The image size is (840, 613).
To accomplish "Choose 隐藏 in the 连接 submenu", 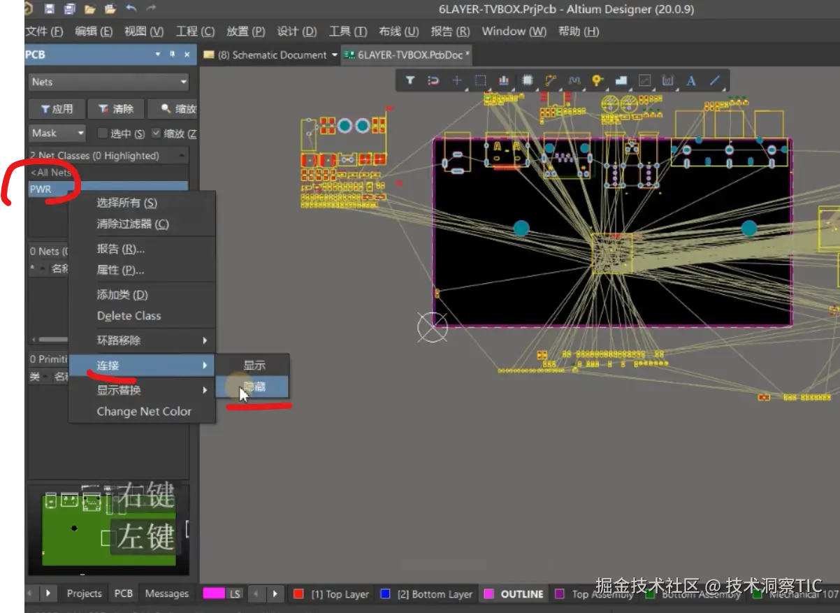I will coord(252,387).
